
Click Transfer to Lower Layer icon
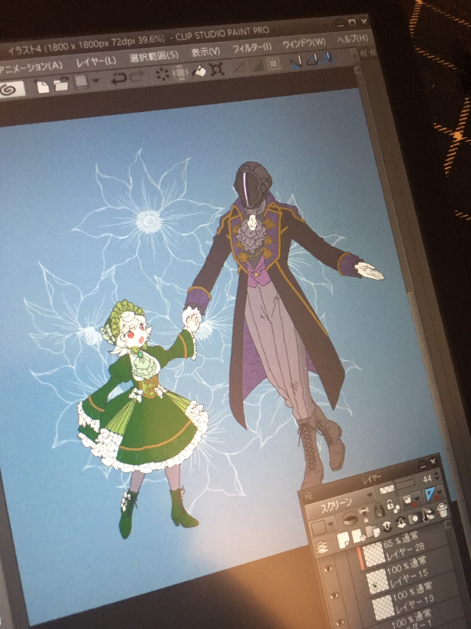(387, 527)
